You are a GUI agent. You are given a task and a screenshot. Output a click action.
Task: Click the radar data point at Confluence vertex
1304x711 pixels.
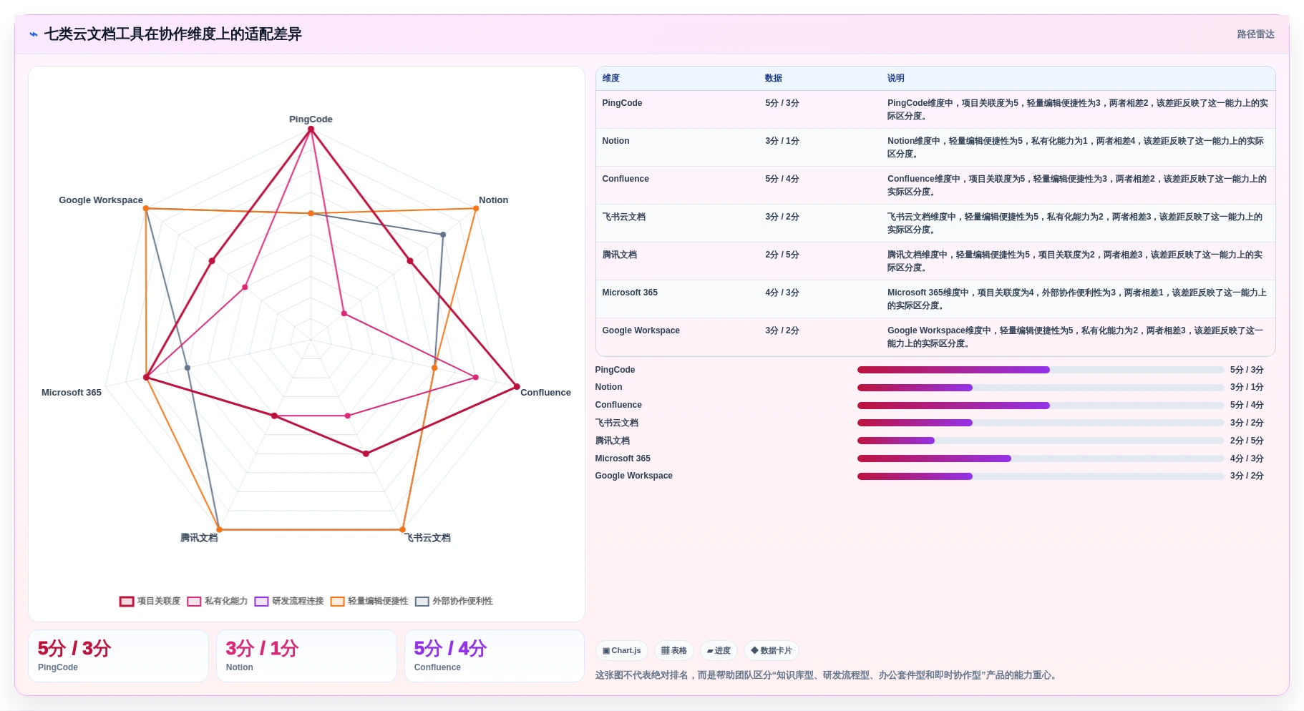pyautogui.click(x=517, y=387)
